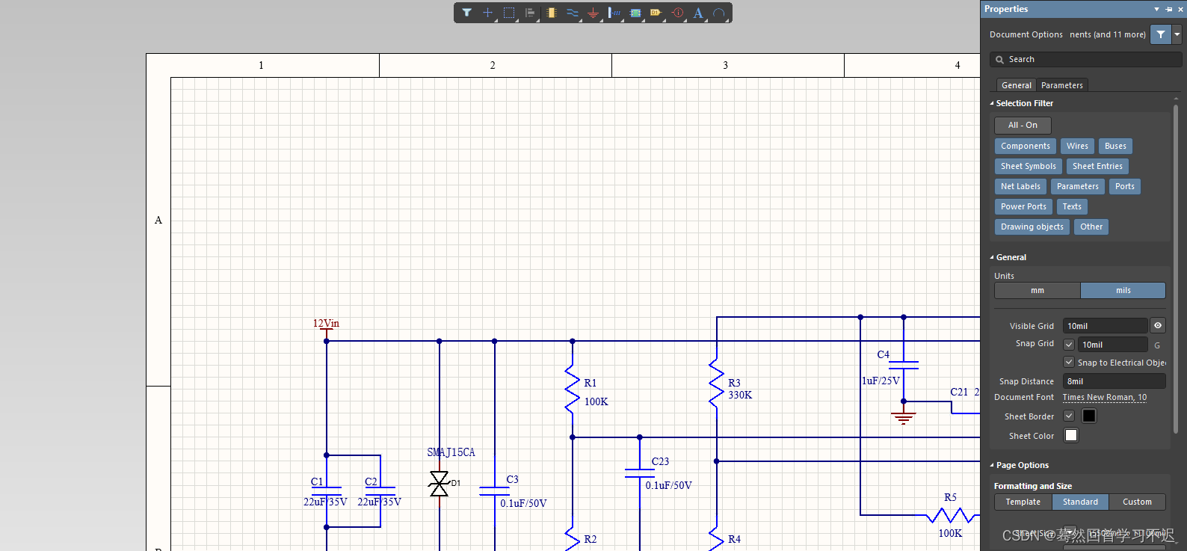Click the Place Part component icon
1187x551 pixels.
pos(551,13)
